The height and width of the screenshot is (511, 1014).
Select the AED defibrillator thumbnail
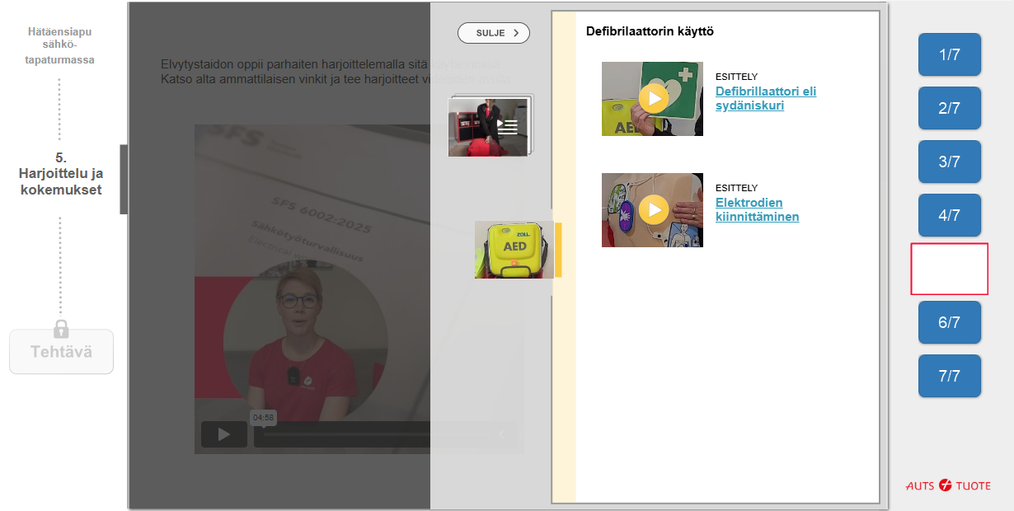click(x=514, y=250)
